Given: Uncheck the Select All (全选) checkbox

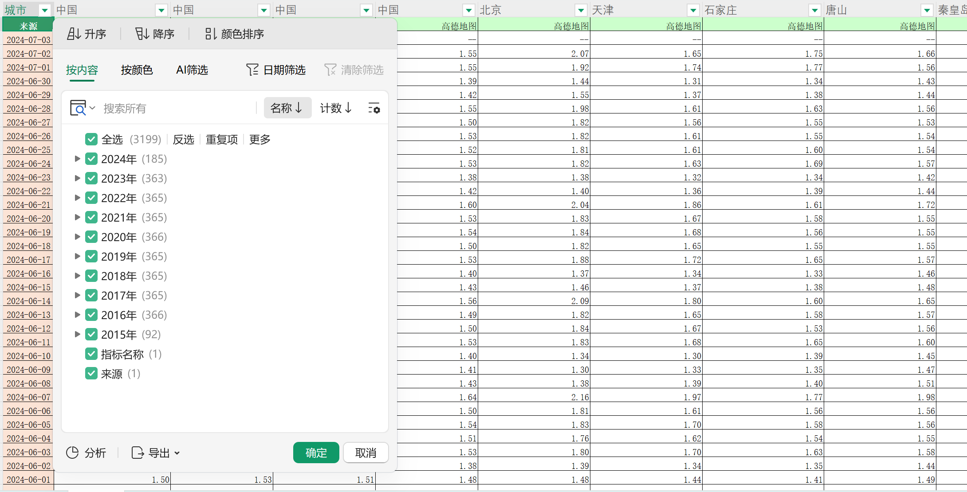Looking at the screenshot, I should click(91, 139).
